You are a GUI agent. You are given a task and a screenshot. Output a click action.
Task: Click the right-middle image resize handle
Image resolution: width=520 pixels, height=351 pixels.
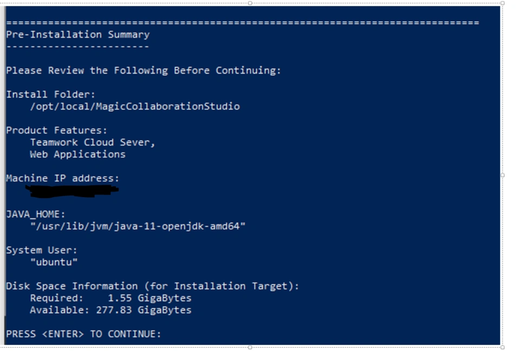(503, 175)
